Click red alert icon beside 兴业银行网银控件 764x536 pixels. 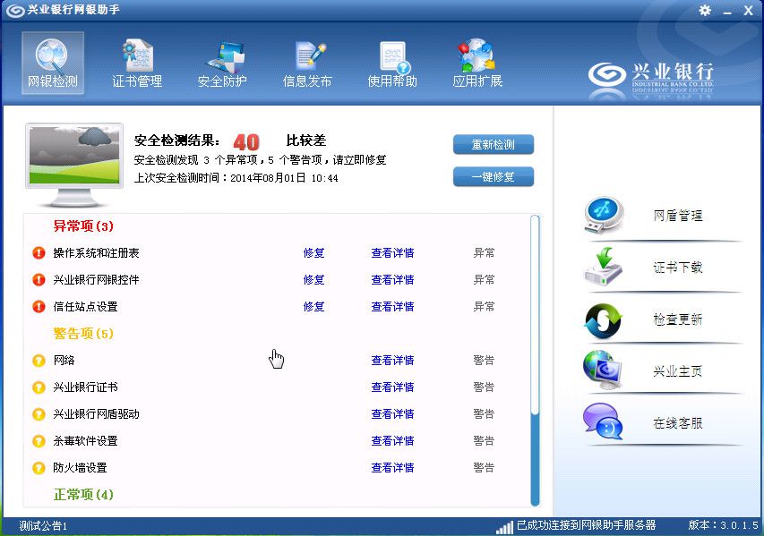point(39,279)
